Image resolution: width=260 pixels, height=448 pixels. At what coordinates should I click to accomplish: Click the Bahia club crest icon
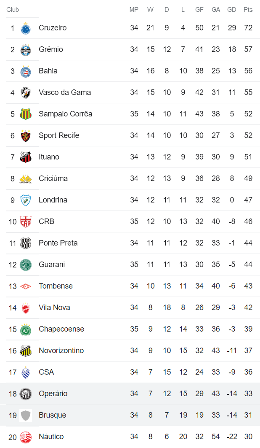26,71
